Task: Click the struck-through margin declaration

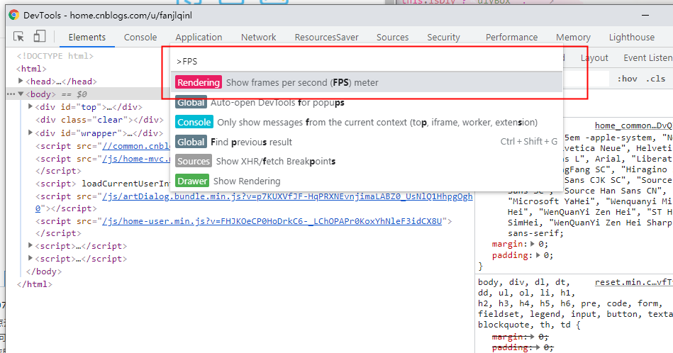Action: coord(520,337)
